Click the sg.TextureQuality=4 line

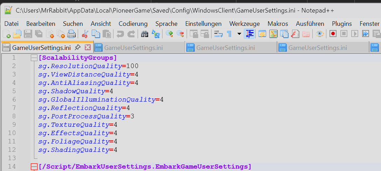78,125
